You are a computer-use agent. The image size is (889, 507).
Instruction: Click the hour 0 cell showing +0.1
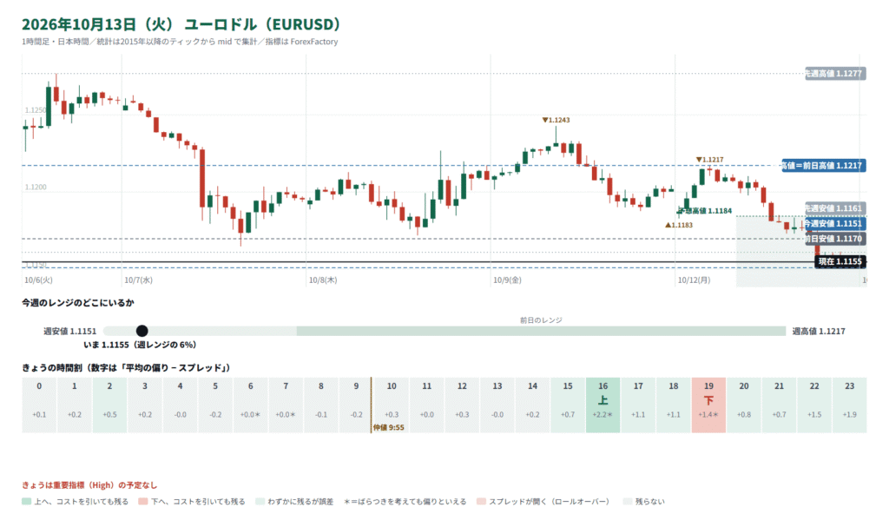point(39,405)
